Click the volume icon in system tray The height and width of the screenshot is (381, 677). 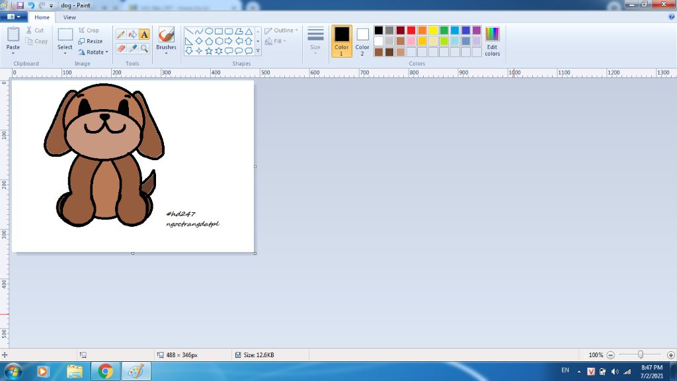point(615,371)
